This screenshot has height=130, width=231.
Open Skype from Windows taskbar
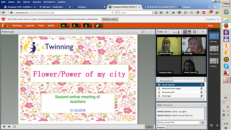[226, 66]
